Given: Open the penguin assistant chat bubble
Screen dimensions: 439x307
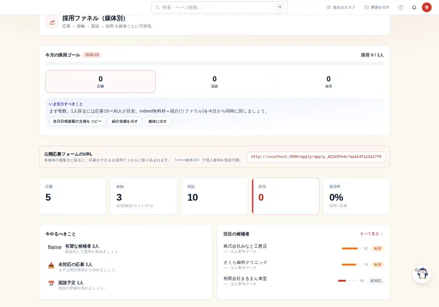Looking at the screenshot, I should pyautogui.click(x=421, y=274).
